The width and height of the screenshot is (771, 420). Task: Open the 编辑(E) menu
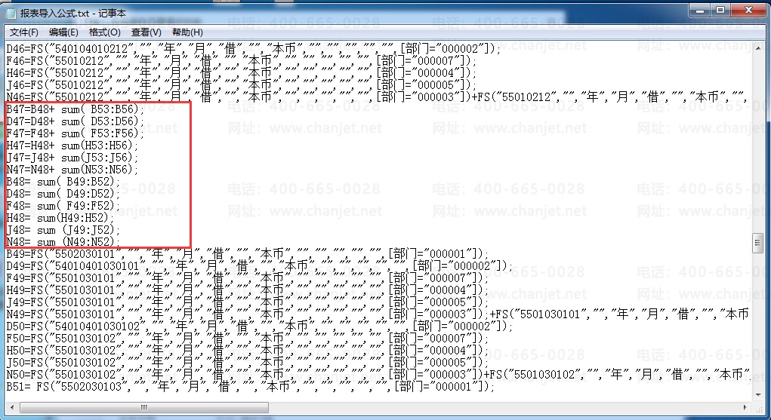coord(63,32)
